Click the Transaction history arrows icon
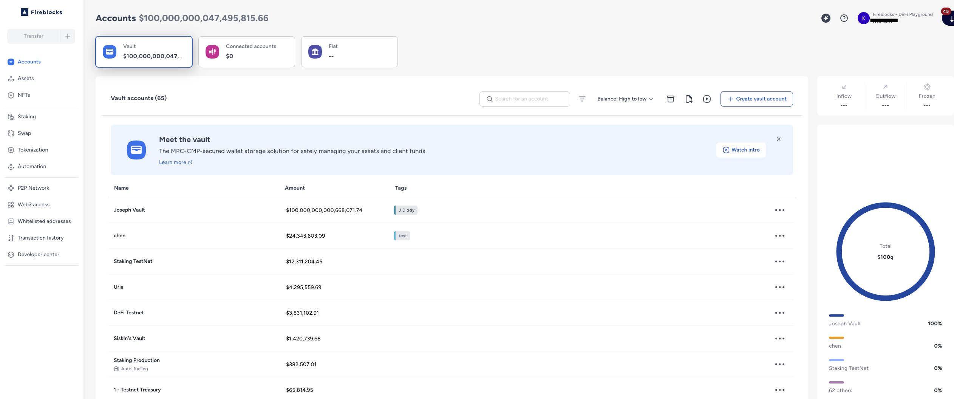This screenshot has width=954, height=399. coord(11,238)
